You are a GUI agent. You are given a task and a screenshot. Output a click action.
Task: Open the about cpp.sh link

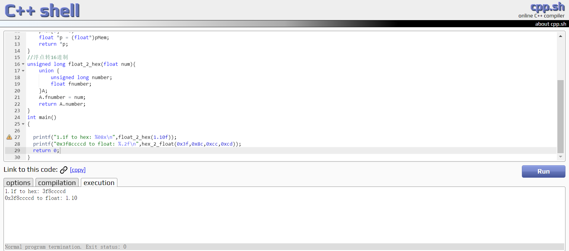(550, 24)
